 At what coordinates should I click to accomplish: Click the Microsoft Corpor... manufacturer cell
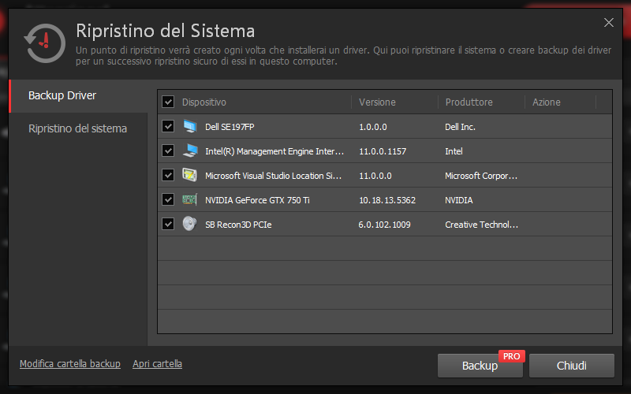pos(481,176)
